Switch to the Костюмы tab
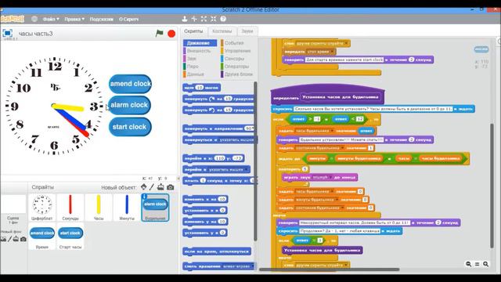501x282 pixels. (x=222, y=31)
